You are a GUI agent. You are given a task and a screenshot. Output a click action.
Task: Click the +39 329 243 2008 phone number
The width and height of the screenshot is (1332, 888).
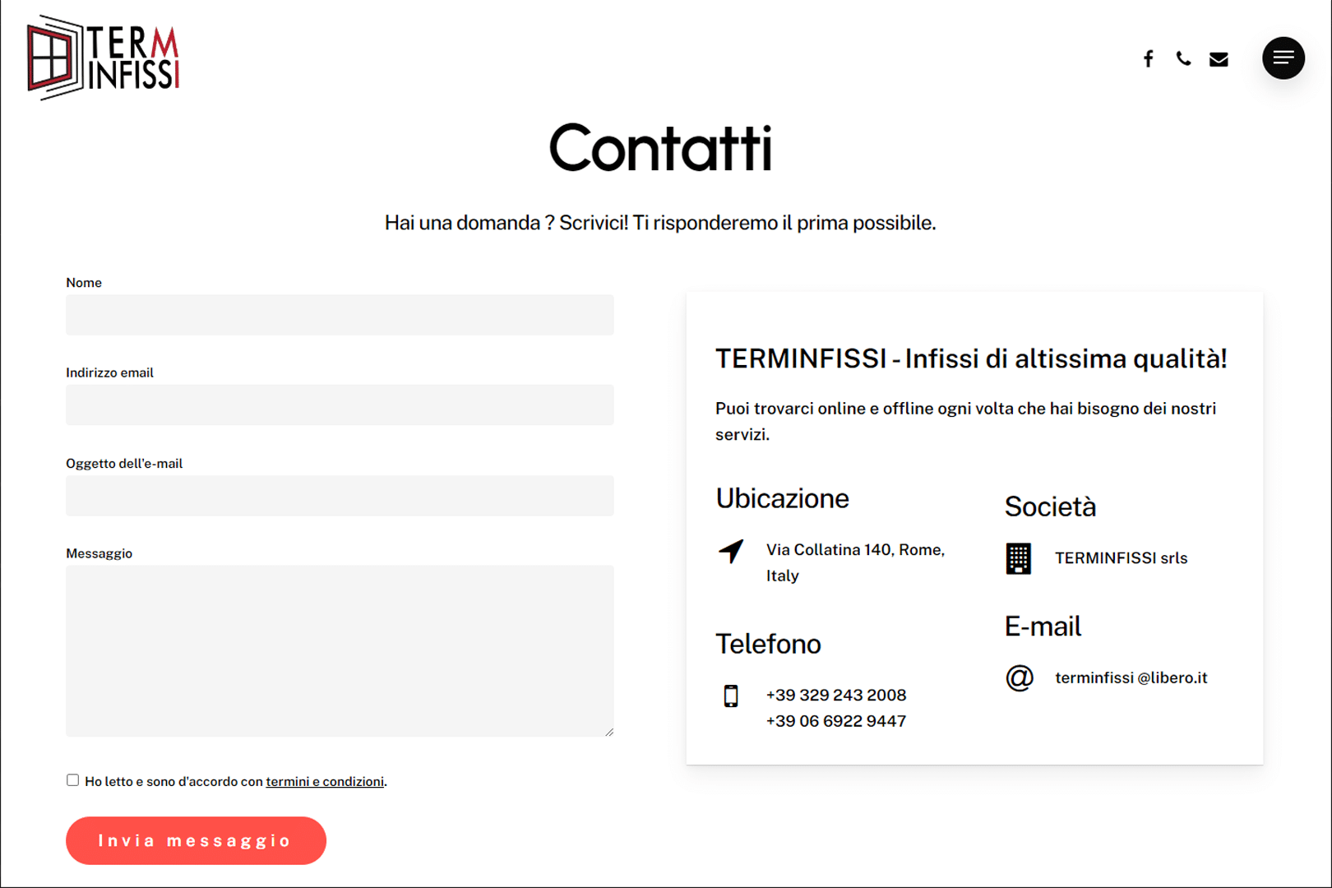pos(835,696)
